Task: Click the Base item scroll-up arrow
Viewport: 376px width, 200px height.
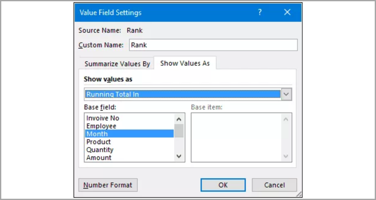Action: [x=286, y=119]
